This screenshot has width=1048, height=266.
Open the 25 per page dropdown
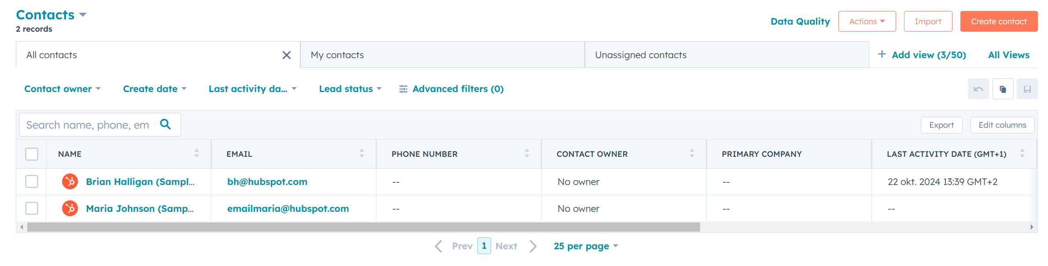[586, 246]
